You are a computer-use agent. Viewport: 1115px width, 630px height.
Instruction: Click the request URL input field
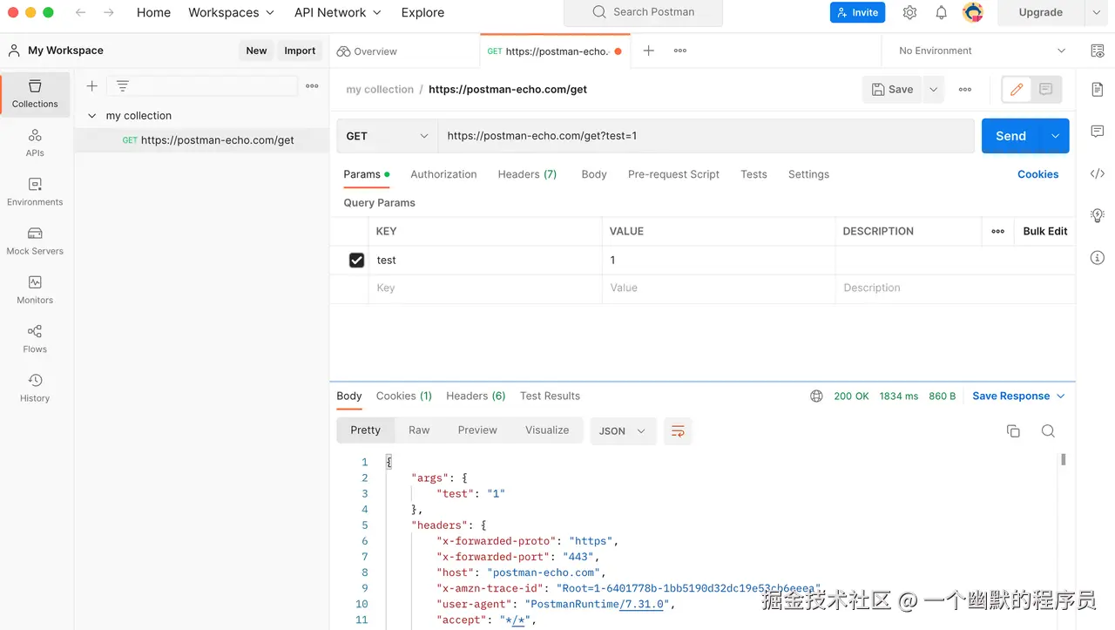706,136
